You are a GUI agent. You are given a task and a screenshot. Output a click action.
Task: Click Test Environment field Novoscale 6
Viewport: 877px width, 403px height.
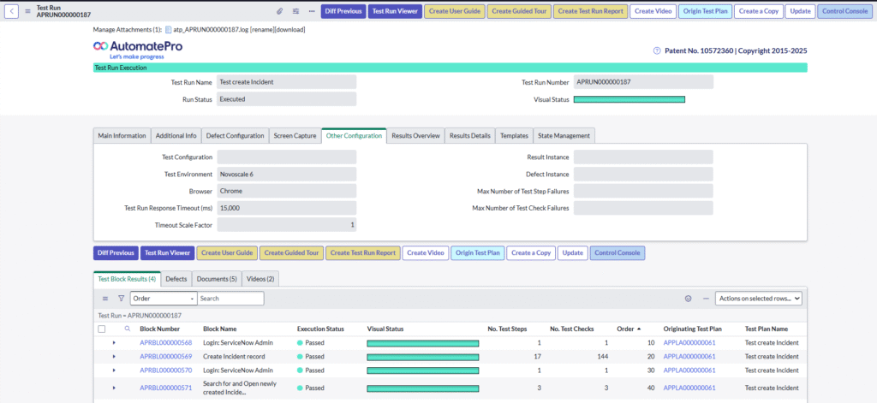coord(286,175)
